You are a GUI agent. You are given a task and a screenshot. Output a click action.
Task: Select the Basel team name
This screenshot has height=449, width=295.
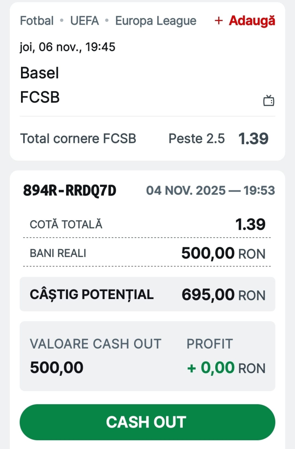pos(39,73)
